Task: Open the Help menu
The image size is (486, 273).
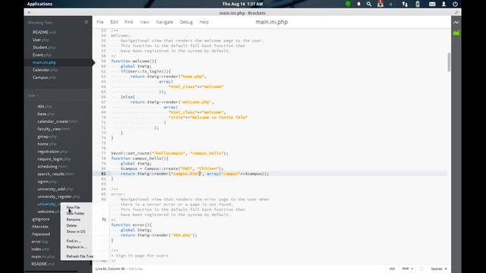Action: (x=204, y=22)
